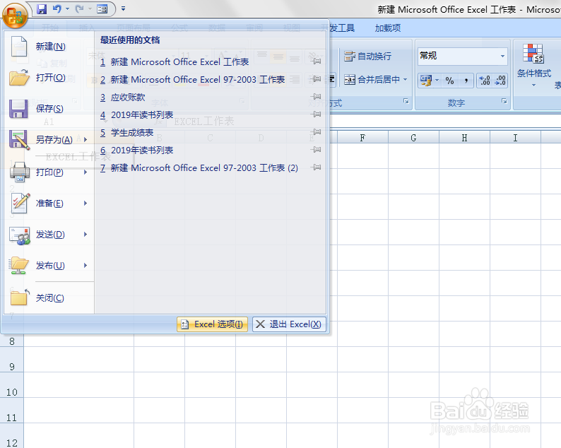Expand the 准备 submenu arrow
The width and height of the screenshot is (561, 448).
tap(85, 204)
